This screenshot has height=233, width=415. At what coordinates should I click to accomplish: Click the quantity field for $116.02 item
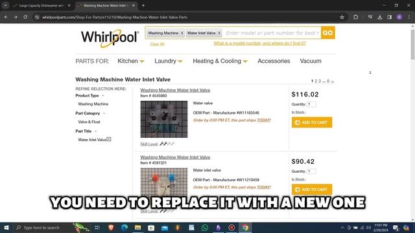click(311, 104)
